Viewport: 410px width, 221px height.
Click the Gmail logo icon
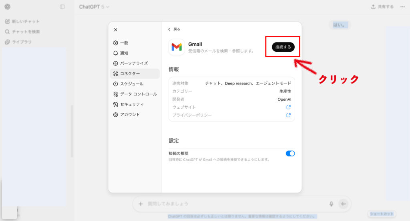pyautogui.click(x=177, y=47)
